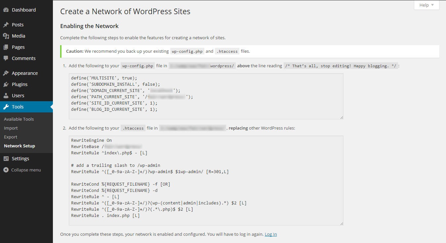Open the Plugins plug icon

(x=7, y=84)
